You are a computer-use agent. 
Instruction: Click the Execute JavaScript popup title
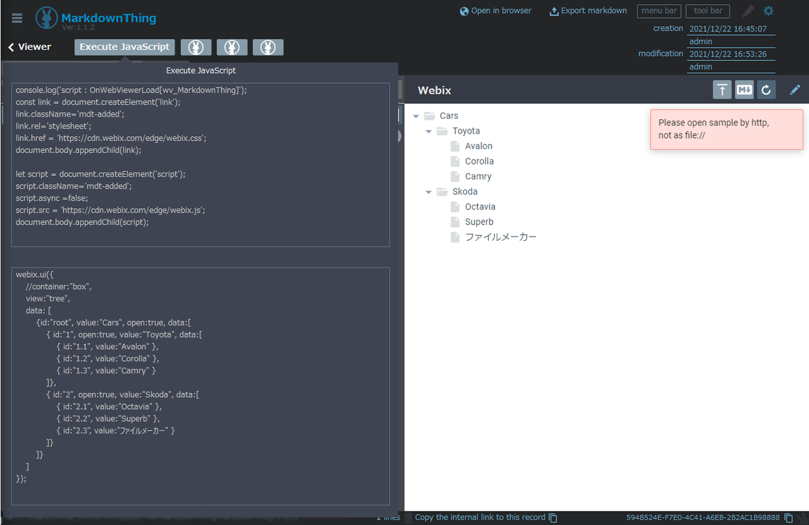coord(201,70)
